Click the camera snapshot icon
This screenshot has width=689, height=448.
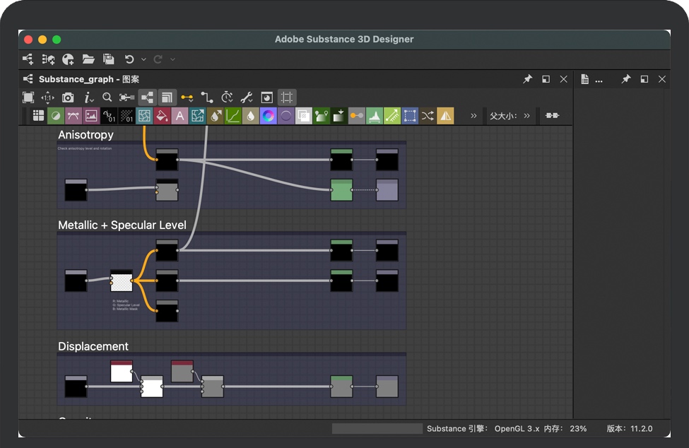[x=68, y=98]
